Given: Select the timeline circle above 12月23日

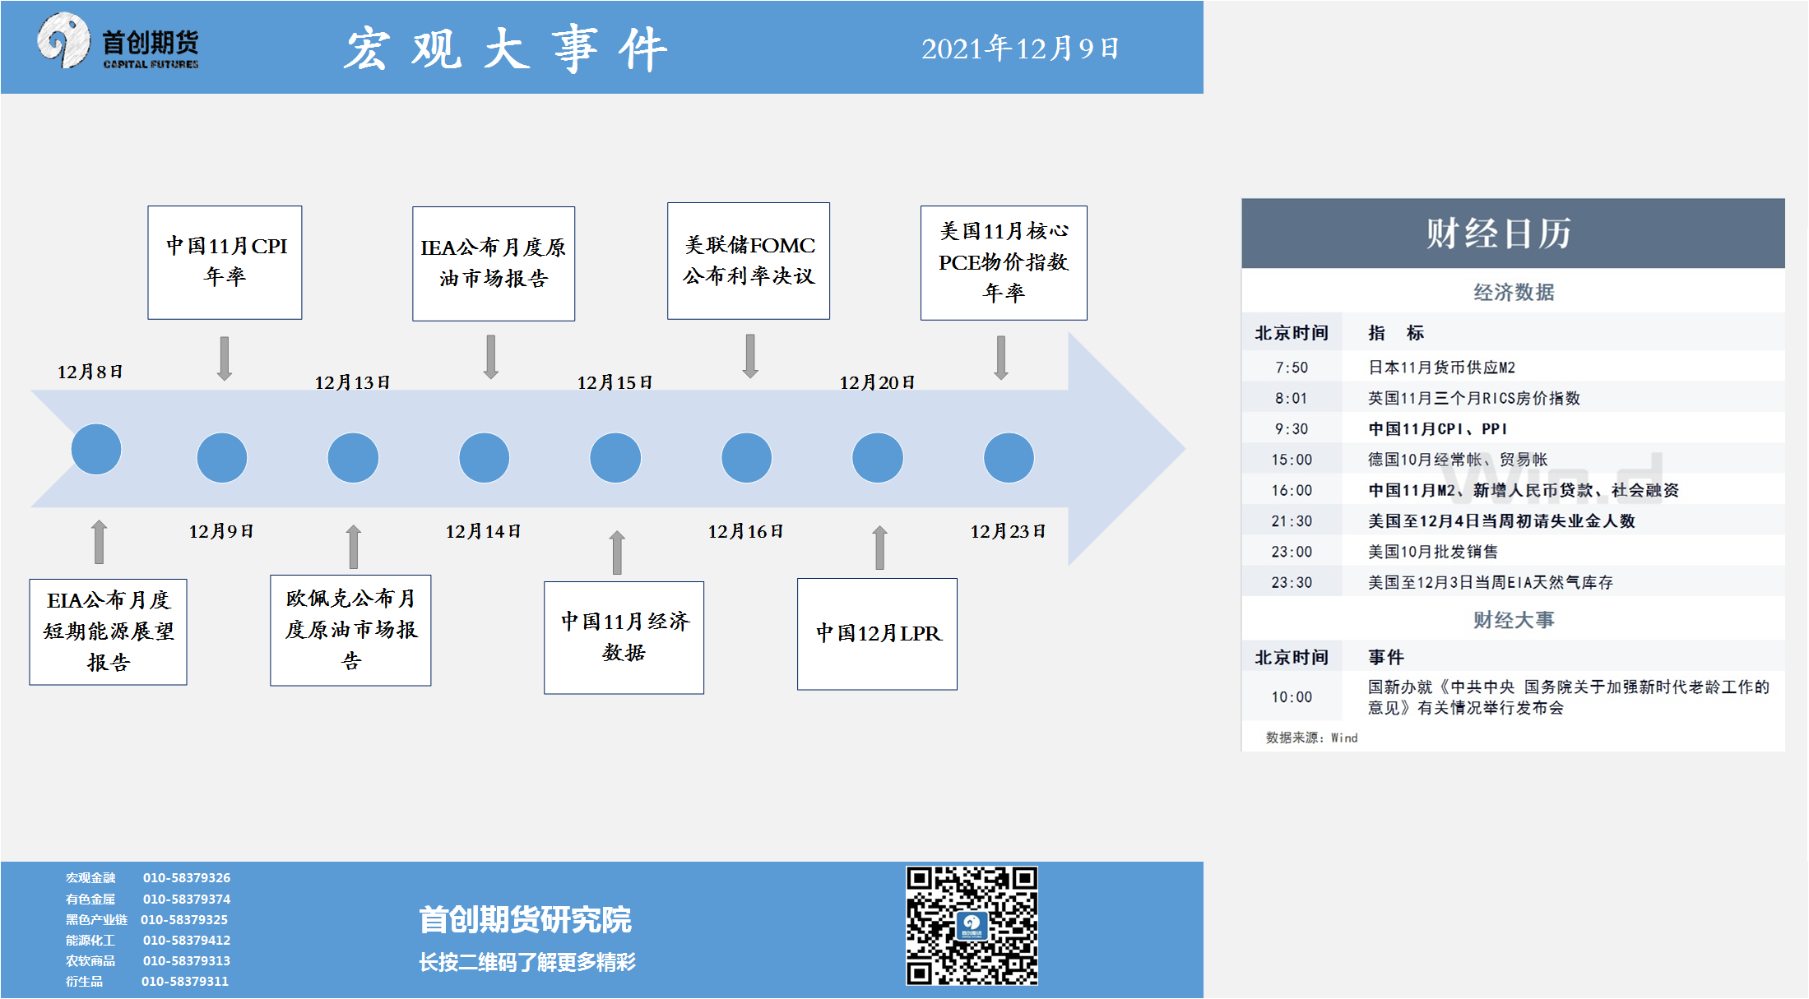Looking at the screenshot, I should pyautogui.click(x=1009, y=457).
